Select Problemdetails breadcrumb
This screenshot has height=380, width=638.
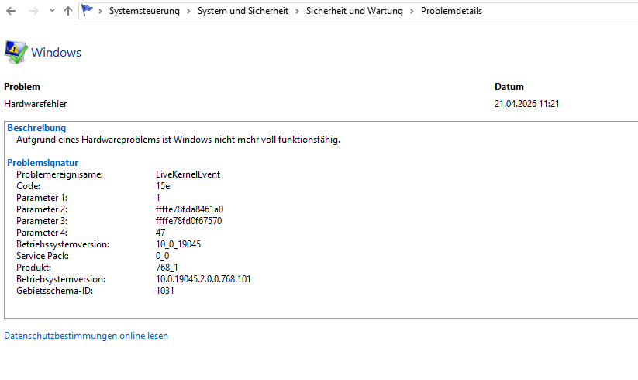[451, 11]
